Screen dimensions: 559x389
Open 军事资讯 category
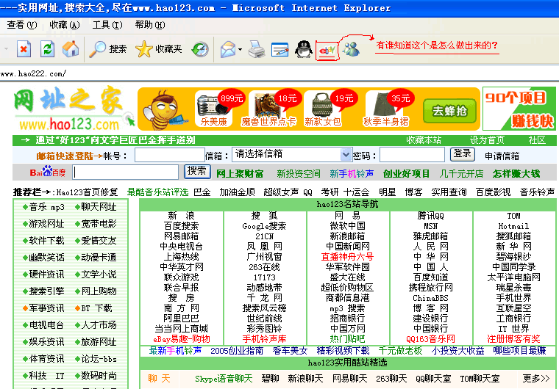46,308
